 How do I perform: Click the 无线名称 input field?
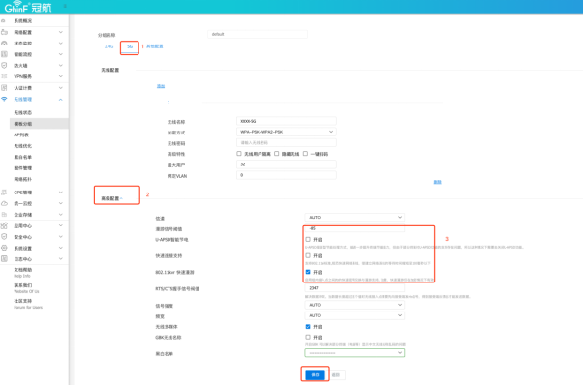click(287, 121)
